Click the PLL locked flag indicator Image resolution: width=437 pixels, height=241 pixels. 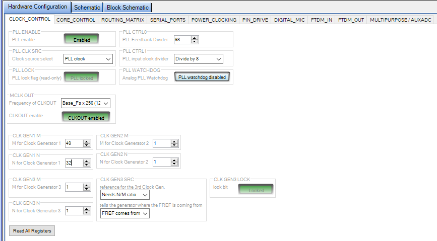click(x=81, y=77)
